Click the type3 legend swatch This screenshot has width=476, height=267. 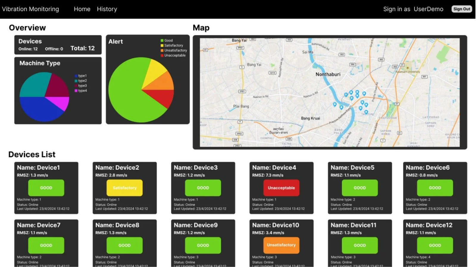point(76,86)
